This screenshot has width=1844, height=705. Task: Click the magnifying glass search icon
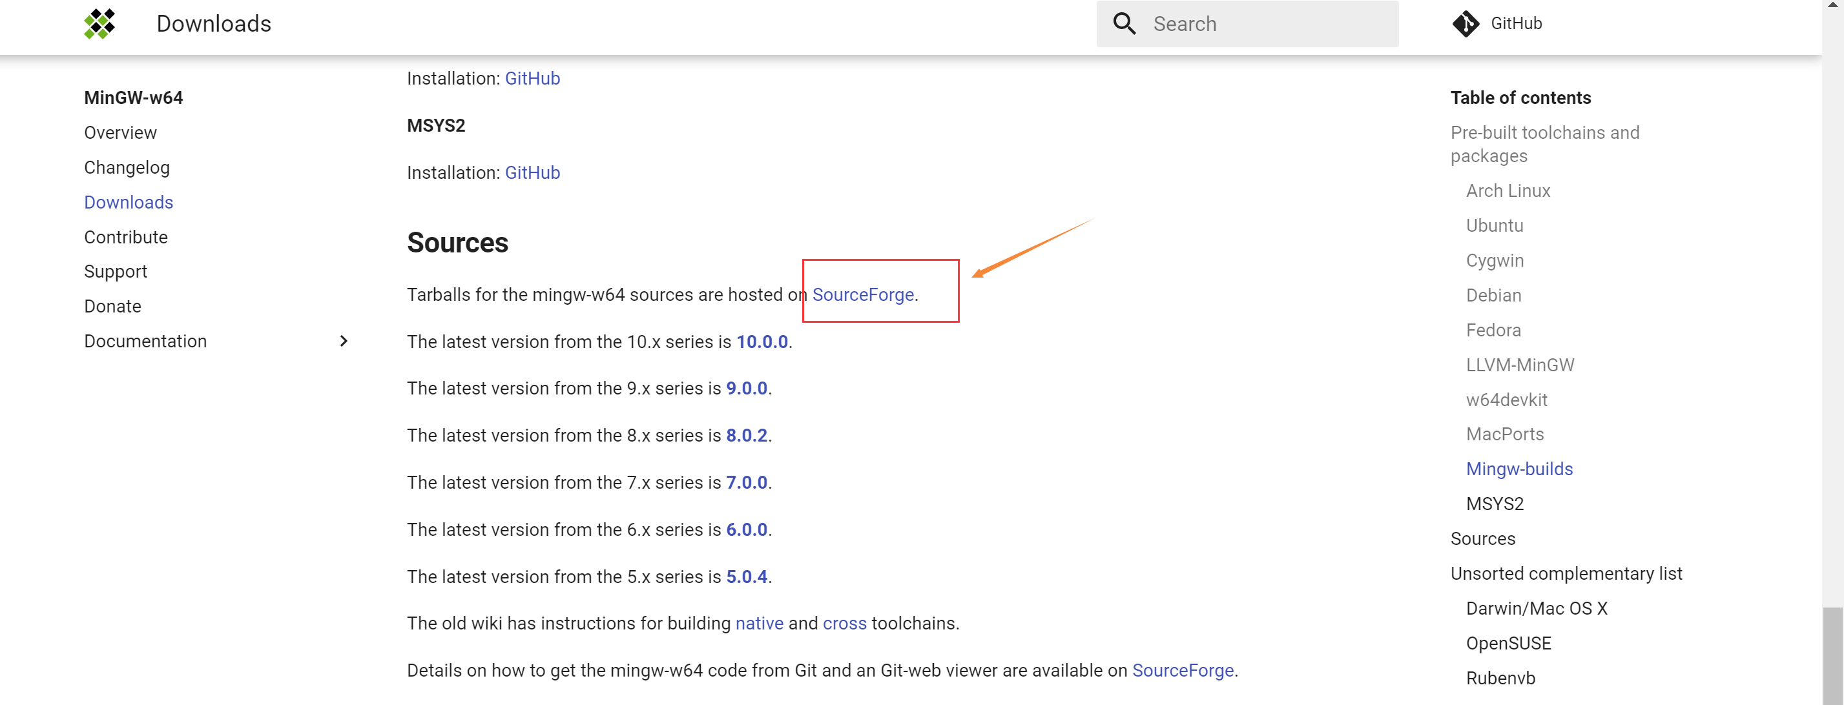[x=1124, y=24]
